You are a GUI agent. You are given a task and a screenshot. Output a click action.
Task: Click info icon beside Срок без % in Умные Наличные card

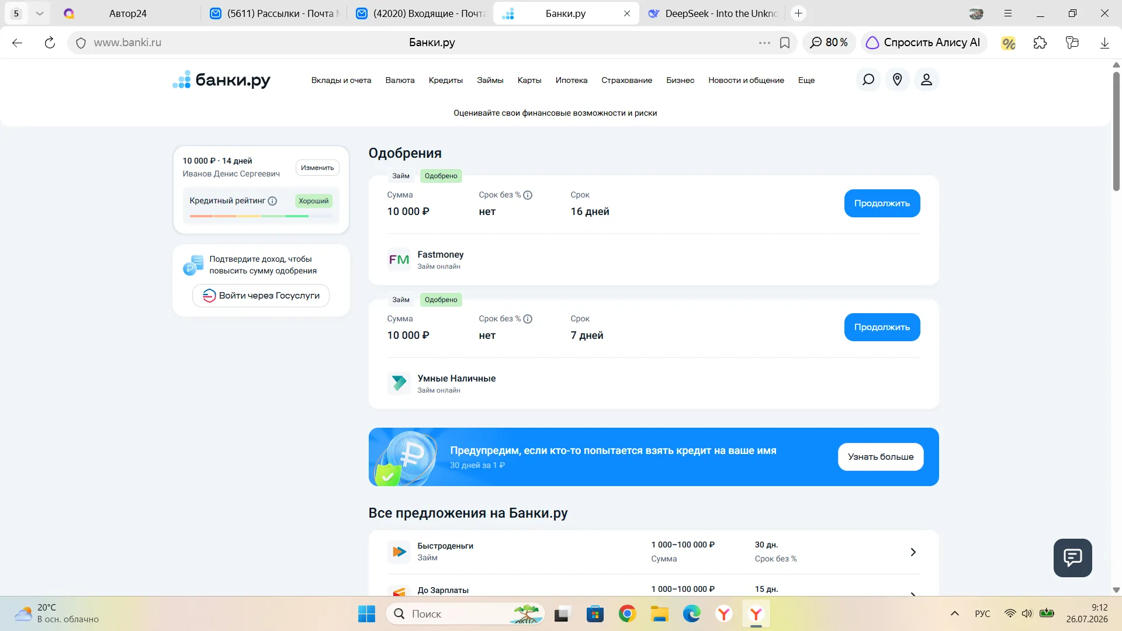click(528, 319)
